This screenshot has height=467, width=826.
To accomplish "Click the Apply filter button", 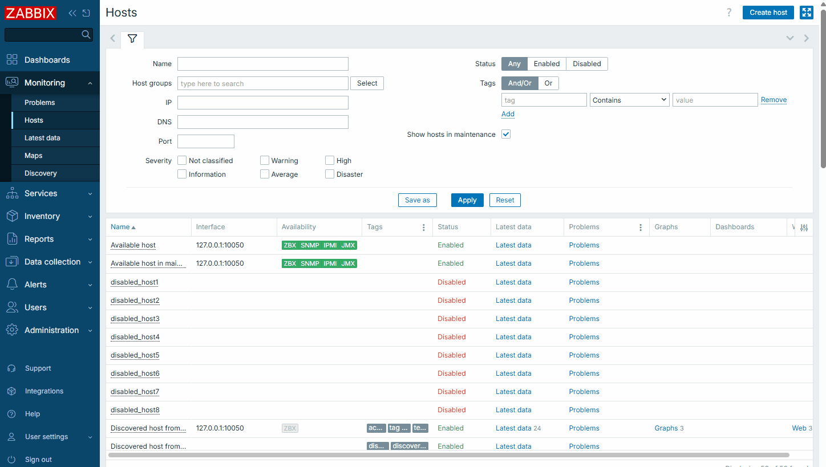I will click(x=467, y=200).
